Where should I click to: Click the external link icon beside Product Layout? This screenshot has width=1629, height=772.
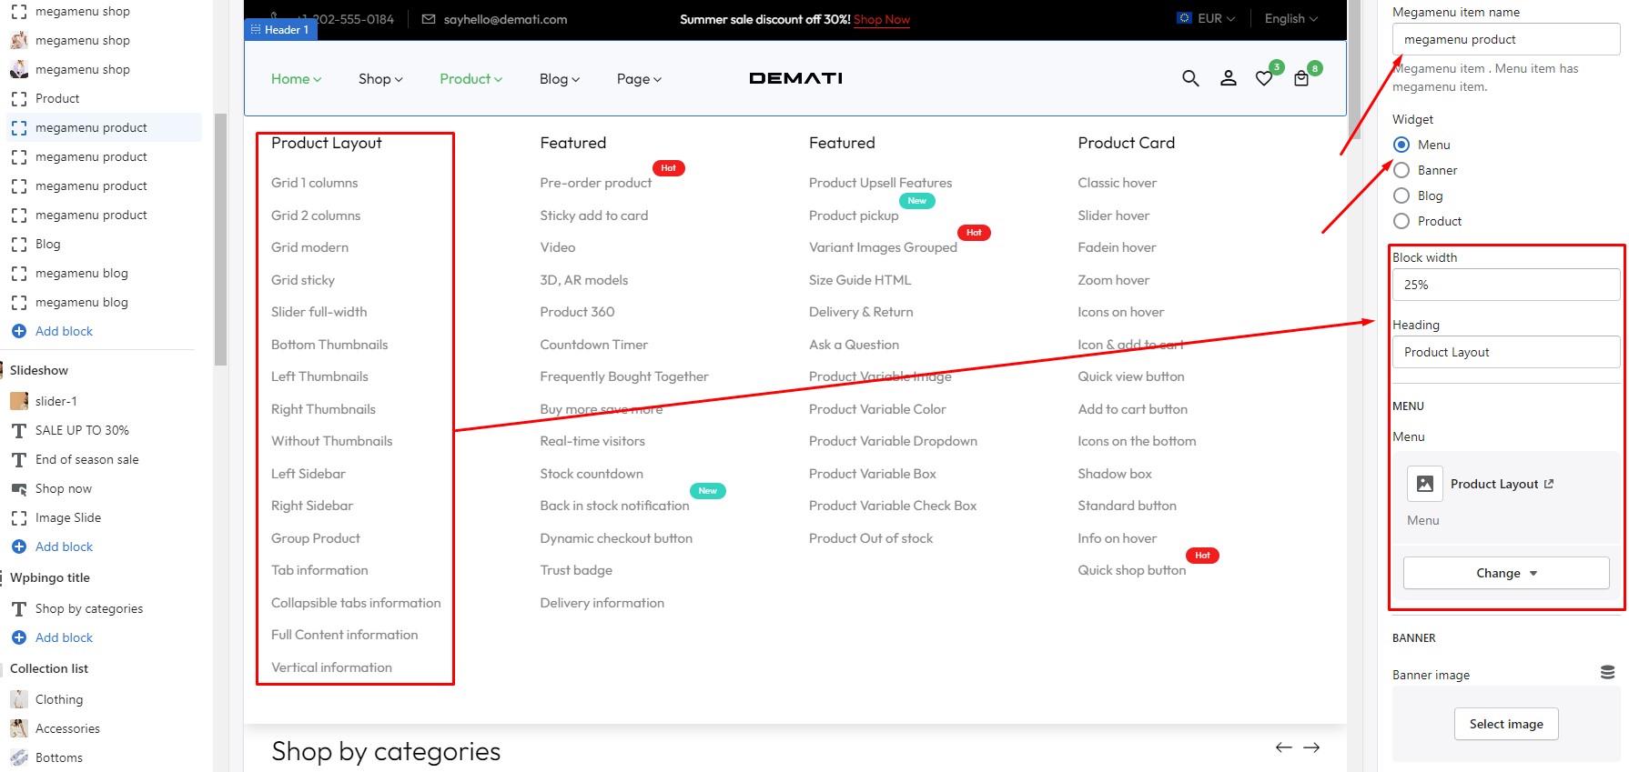[1549, 484]
